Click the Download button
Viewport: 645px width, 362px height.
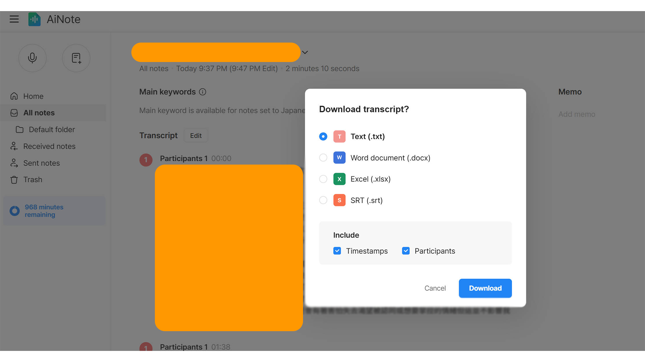pyautogui.click(x=485, y=288)
